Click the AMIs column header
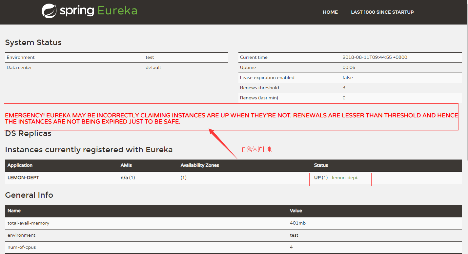Image resolution: width=468 pixels, height=254 pixels. [x=126, y=165]
